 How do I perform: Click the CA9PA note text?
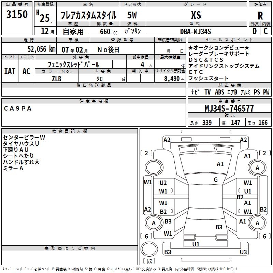[x=18, y=109]
